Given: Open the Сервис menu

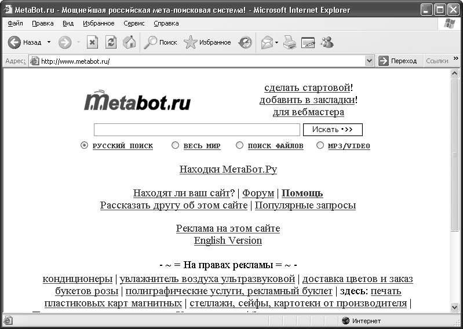Looking at the screenshot, I should tap(134, 24).
